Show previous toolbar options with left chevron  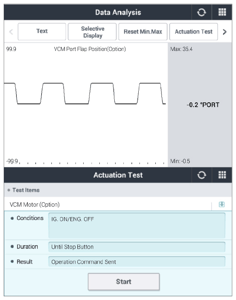pyautogui.click(x=11, y=32)
